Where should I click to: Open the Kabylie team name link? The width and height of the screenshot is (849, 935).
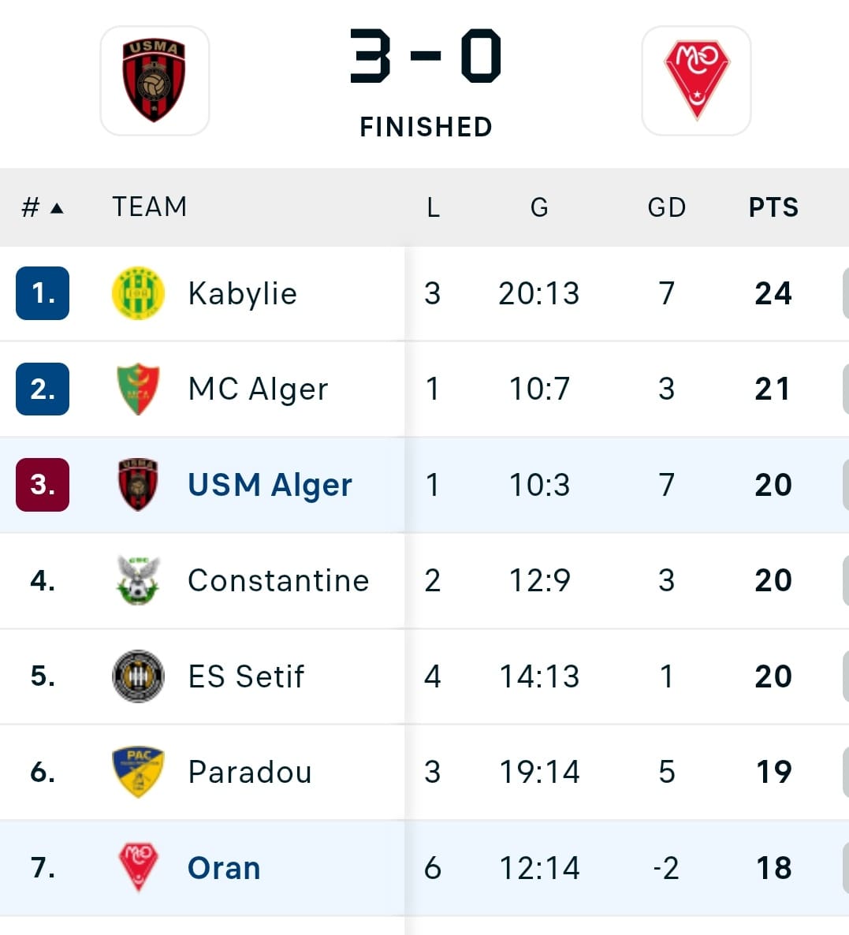(x=243, y=293)
